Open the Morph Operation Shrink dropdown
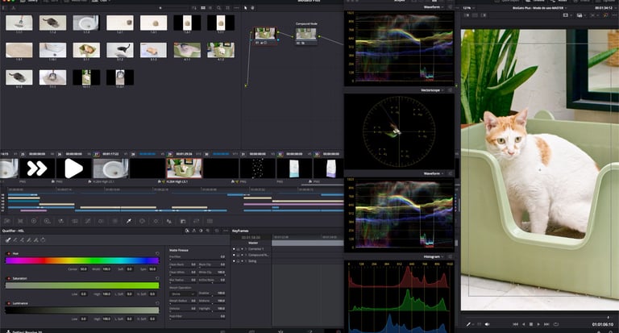 tap(182, 293)
